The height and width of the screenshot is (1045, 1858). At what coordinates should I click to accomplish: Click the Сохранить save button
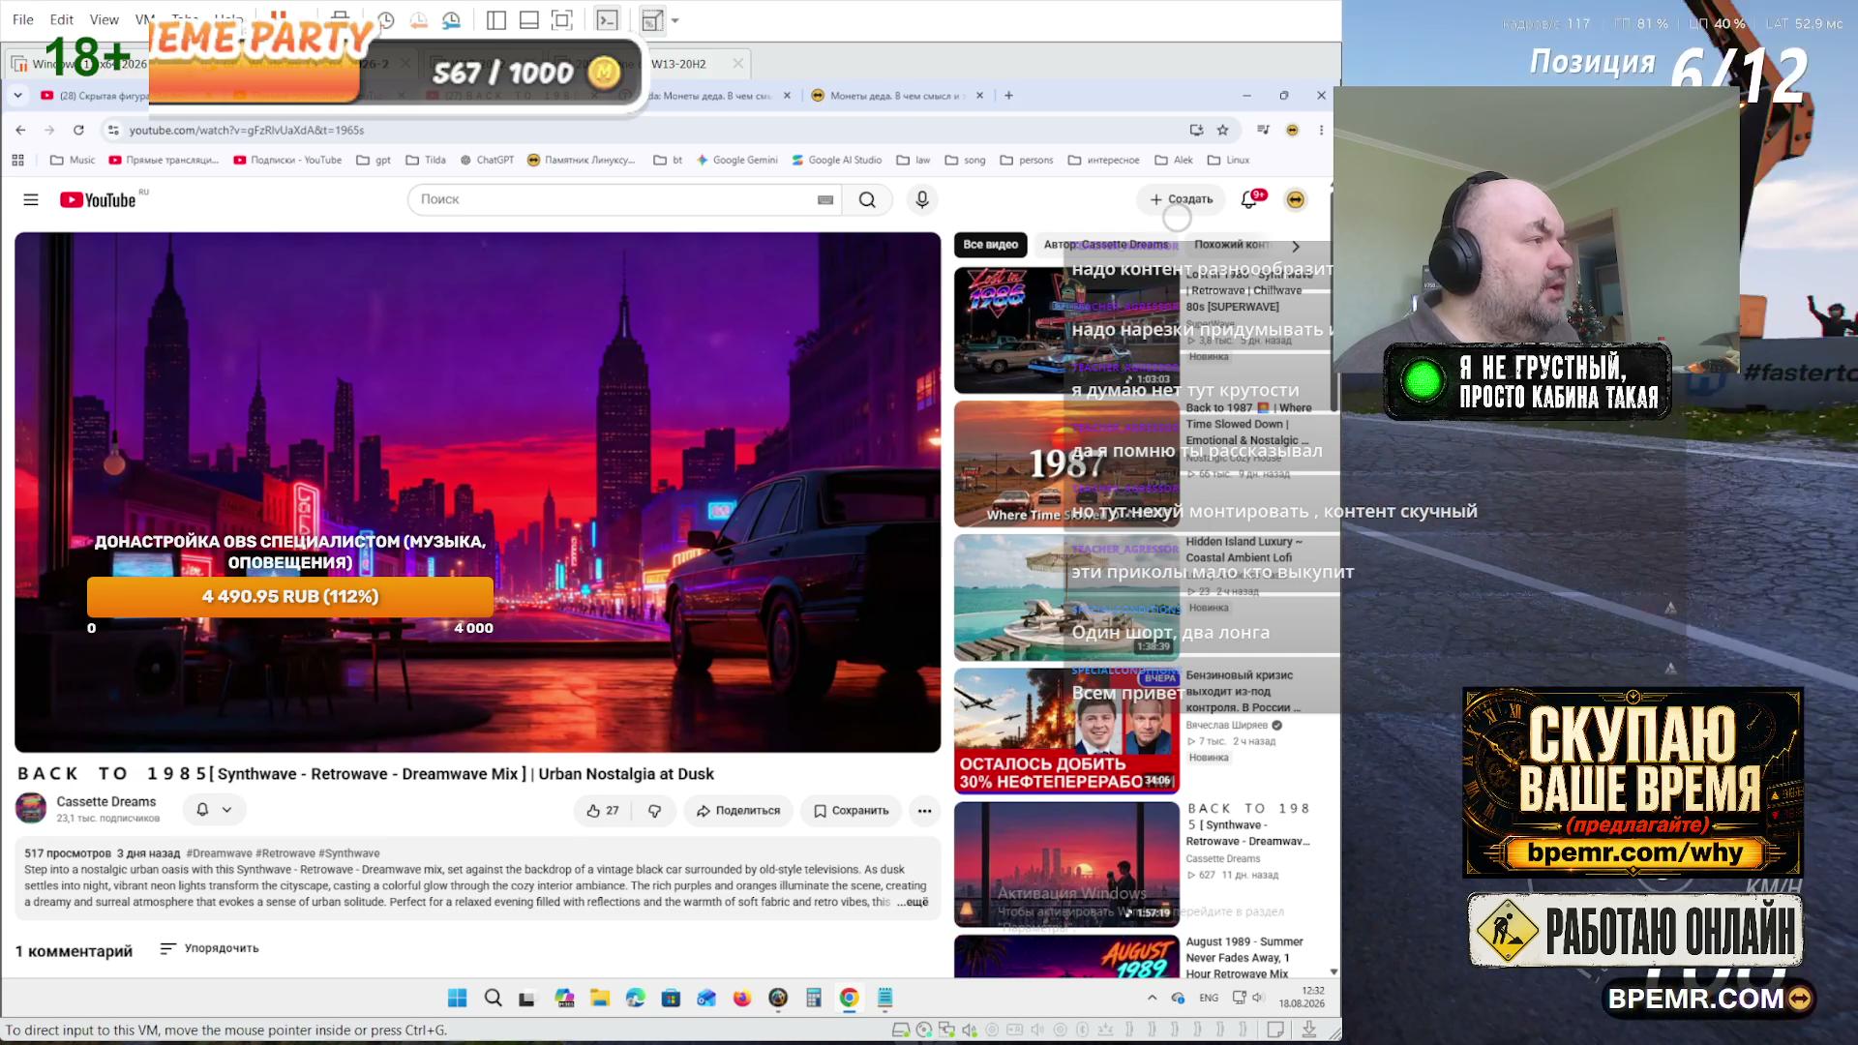[851, 811]
